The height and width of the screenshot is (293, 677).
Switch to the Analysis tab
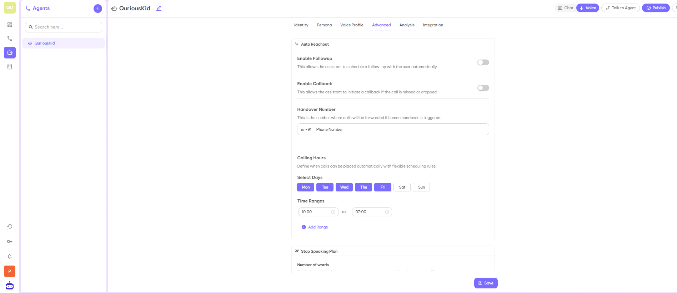(x=407, y=25)
